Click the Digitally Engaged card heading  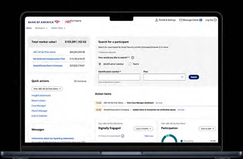109,128
